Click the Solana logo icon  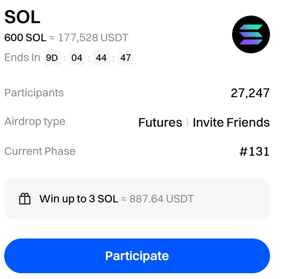(251, 35)
